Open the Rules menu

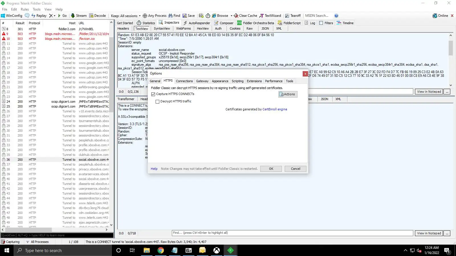coord(25,9)
